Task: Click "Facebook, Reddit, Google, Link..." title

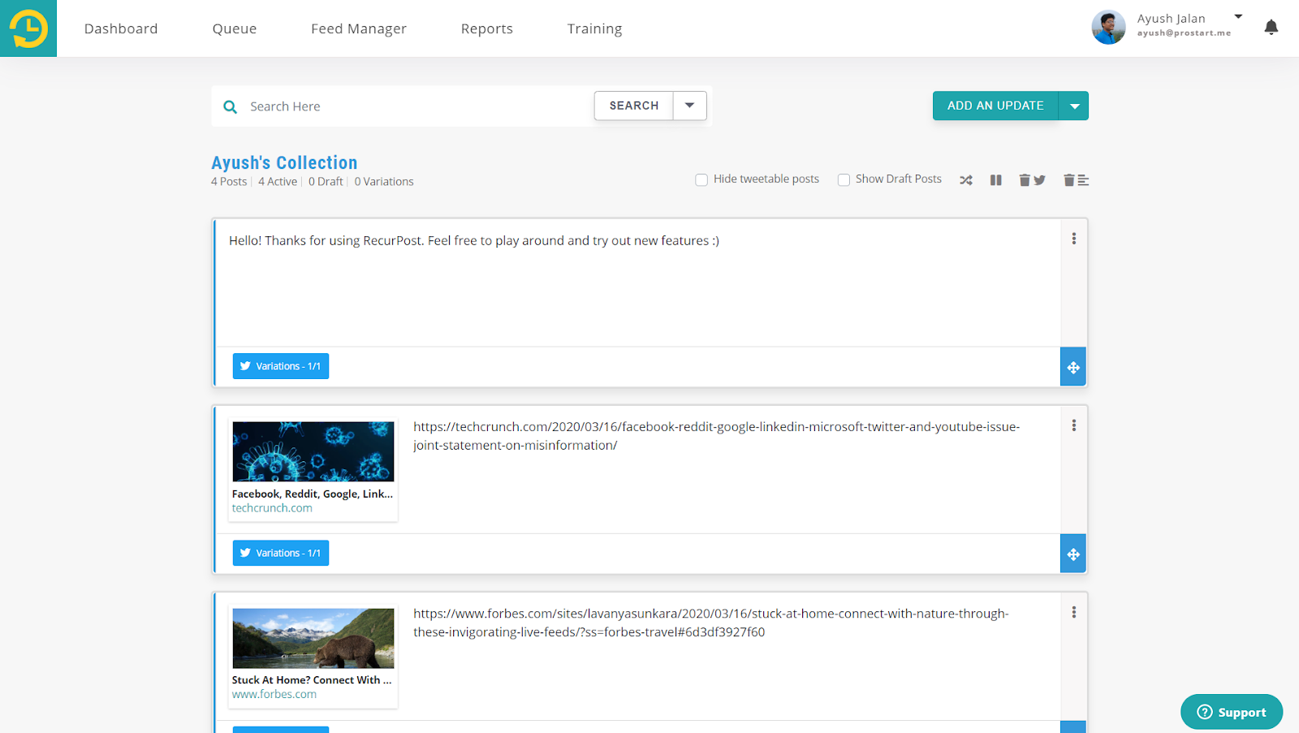Action: point(313,494)
